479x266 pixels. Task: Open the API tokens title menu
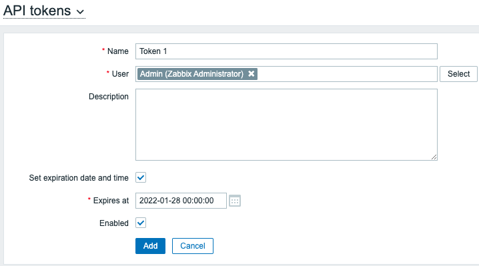pos(44,11)
